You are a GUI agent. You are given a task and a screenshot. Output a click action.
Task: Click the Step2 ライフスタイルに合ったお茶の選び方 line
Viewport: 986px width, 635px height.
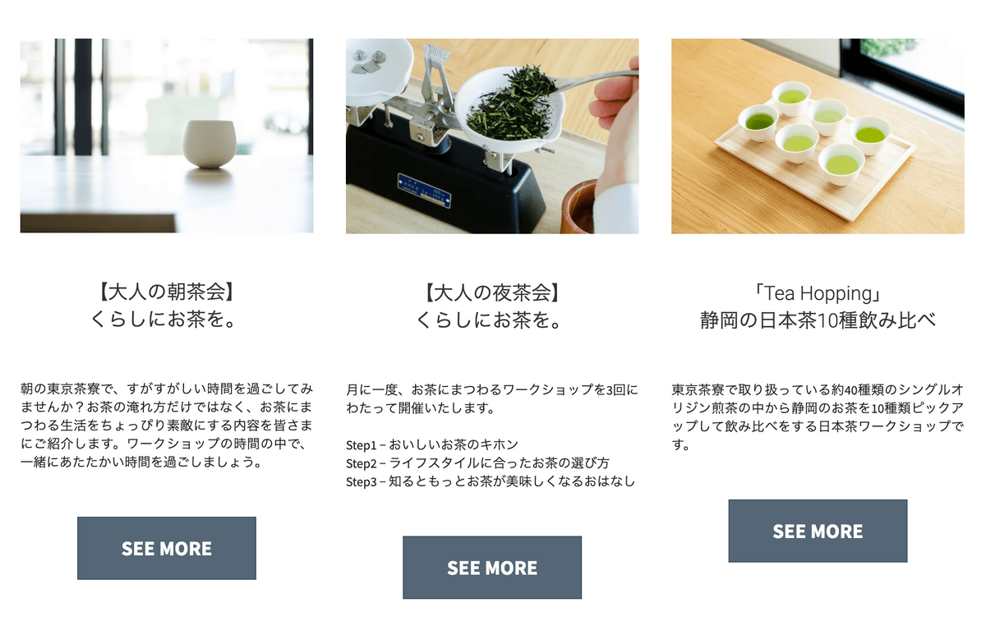coord(477,462)
